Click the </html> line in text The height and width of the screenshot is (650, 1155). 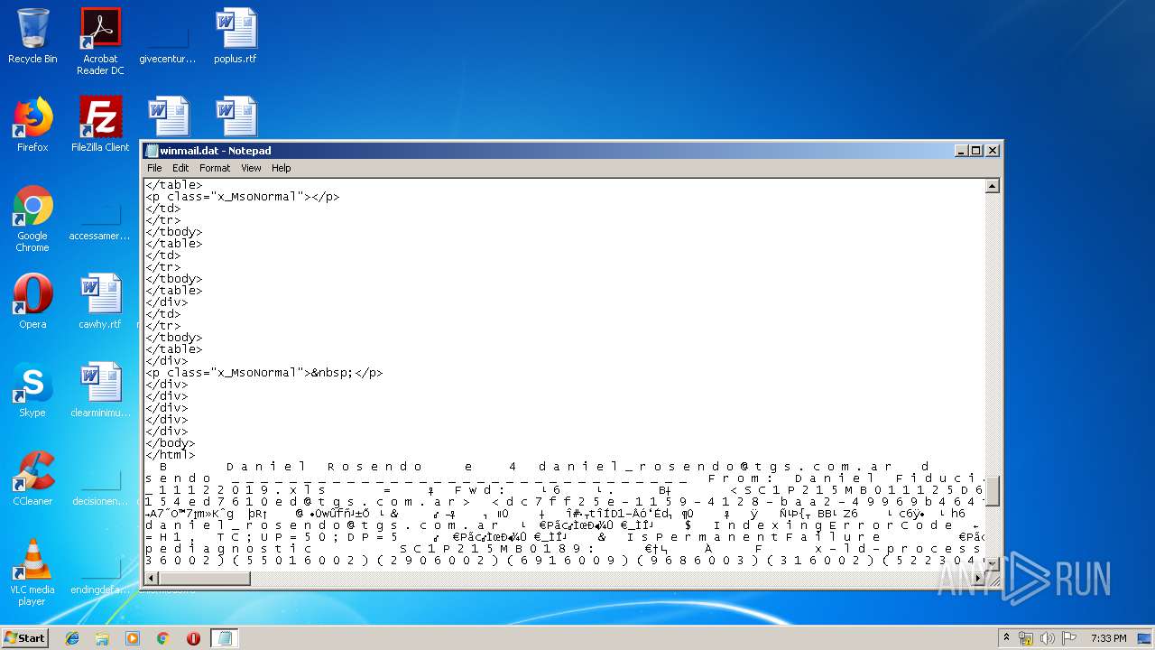click(170, 455)
